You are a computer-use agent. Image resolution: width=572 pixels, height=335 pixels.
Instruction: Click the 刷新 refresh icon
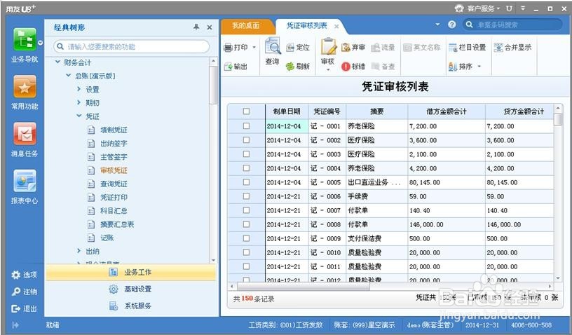coord(290,67)
